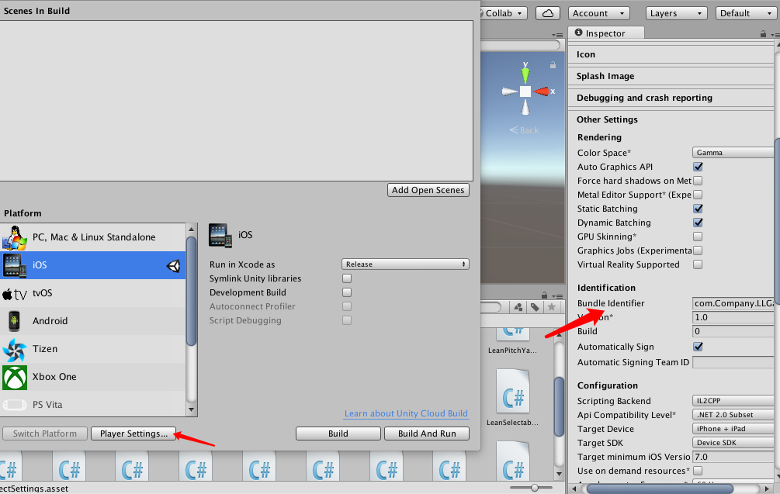Toggle the Graphics Jobs (Experimental) checkbox
780x494 pixels.
[698, 250]
